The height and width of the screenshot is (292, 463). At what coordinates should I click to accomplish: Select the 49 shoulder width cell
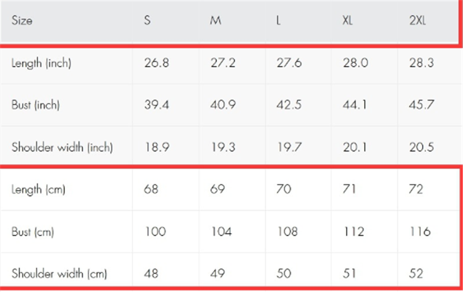click(x=218, y=273)
